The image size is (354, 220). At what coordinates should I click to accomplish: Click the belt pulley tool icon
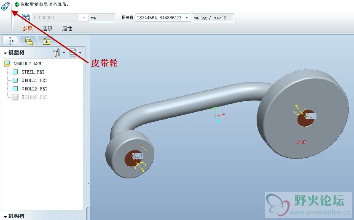[5, 6]
